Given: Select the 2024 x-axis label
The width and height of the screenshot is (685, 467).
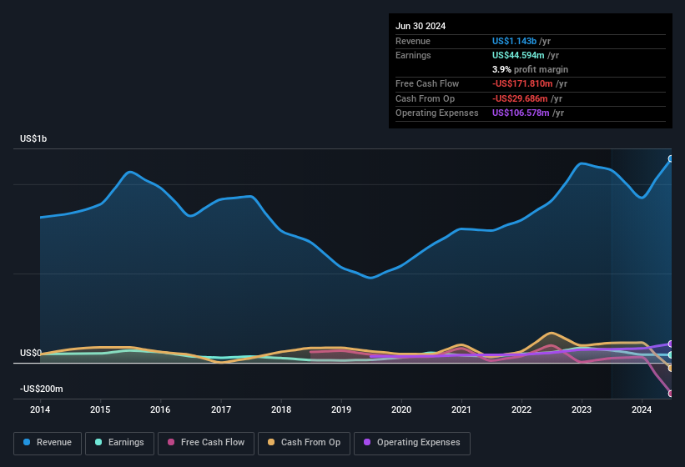Looking at the screenshot, I should (x=642, y=409).
